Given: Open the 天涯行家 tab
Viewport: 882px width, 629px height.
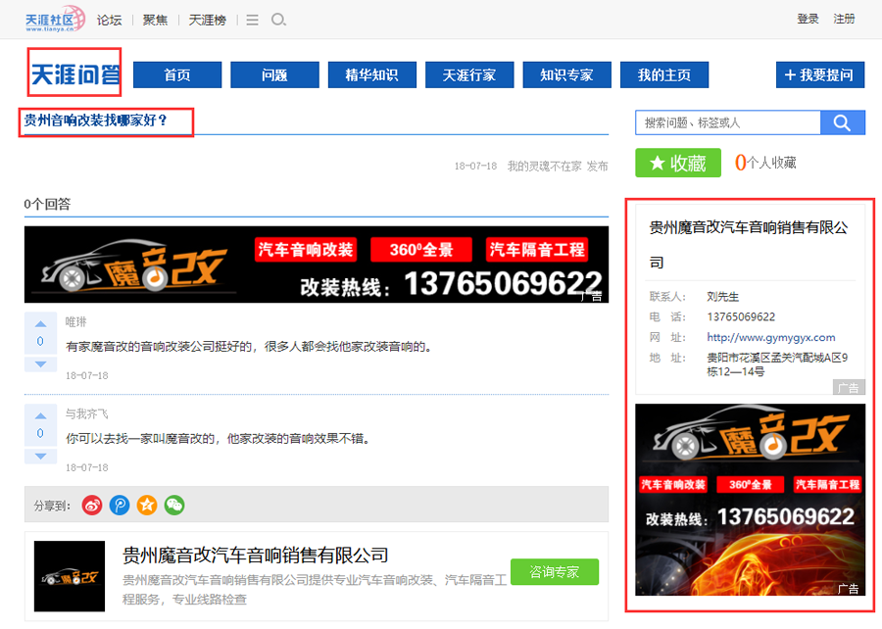Looking at the screenshot, I should pyautogui.click(x=469, y=74).
